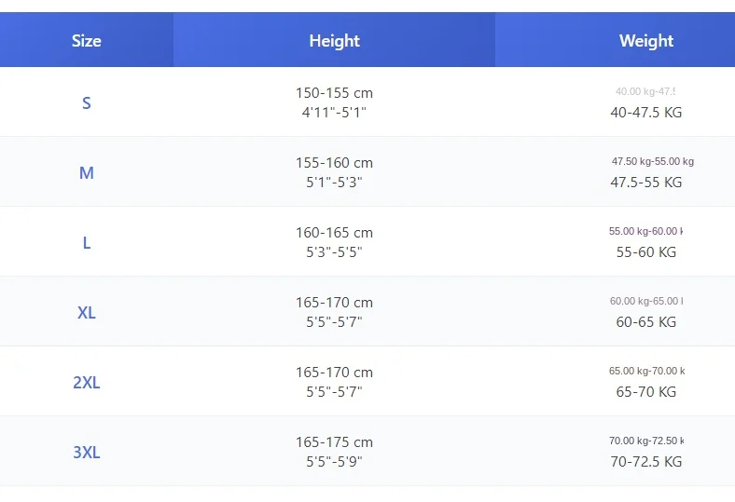The width and height of the screenshot is (735, 502).
Task: Click the 70-72.5 KG weight value
Action: click(x=645, y=462)
